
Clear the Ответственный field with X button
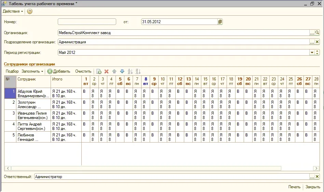click(x=317, y=177)
